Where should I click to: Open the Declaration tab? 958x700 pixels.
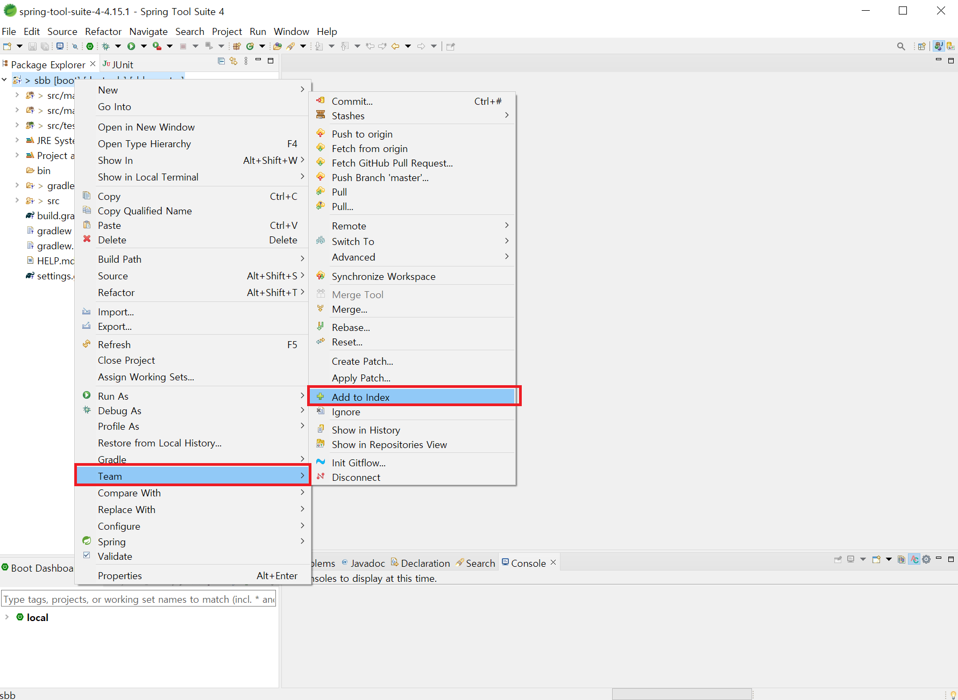pos(420,563)
